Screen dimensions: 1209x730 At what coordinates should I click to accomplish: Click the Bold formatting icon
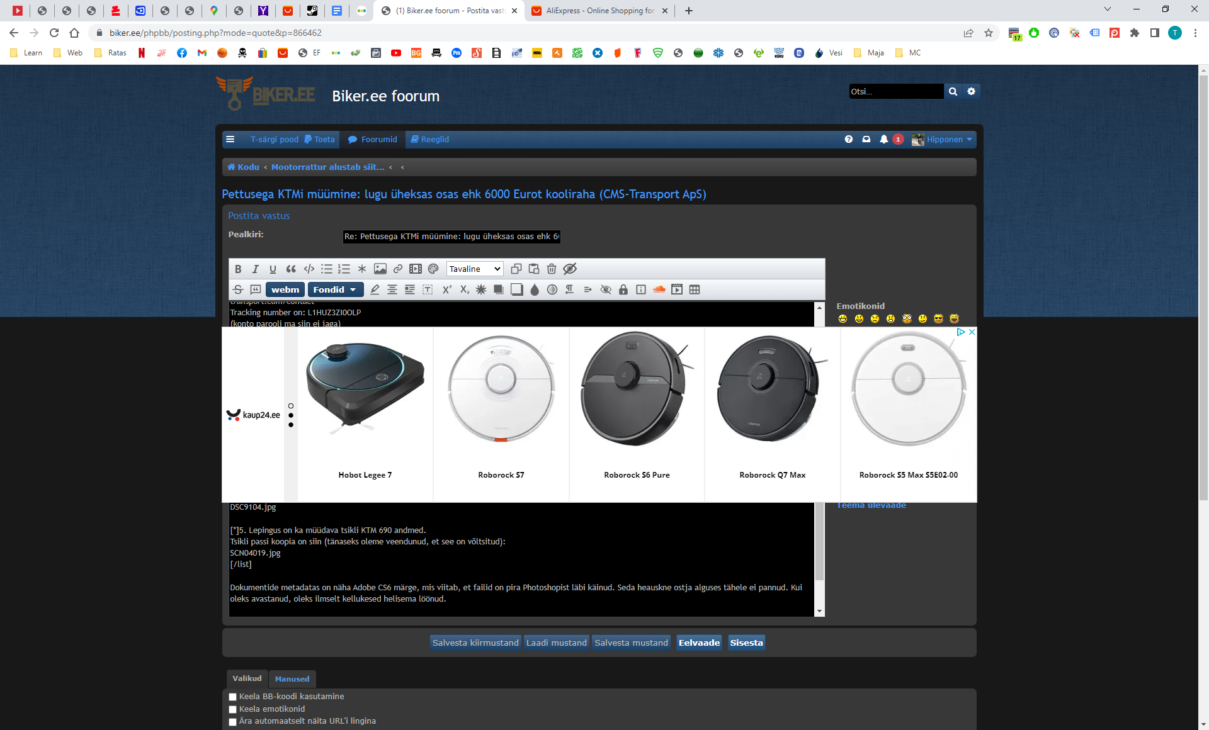(x=238, y=269)
